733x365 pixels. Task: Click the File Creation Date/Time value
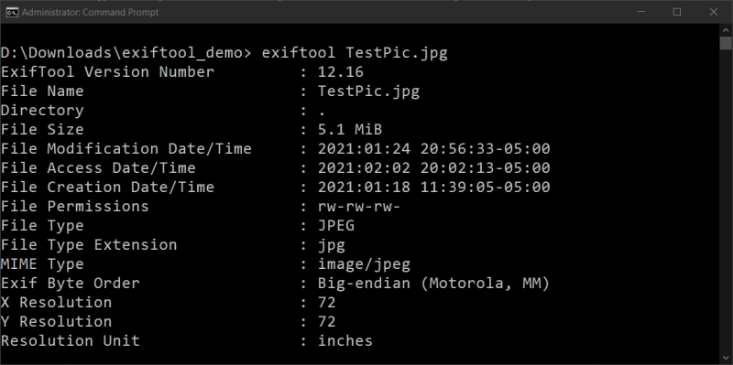click(x=433, y=188)
